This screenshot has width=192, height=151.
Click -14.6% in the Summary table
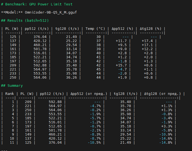pyautogui.click(x=166, y=139)
